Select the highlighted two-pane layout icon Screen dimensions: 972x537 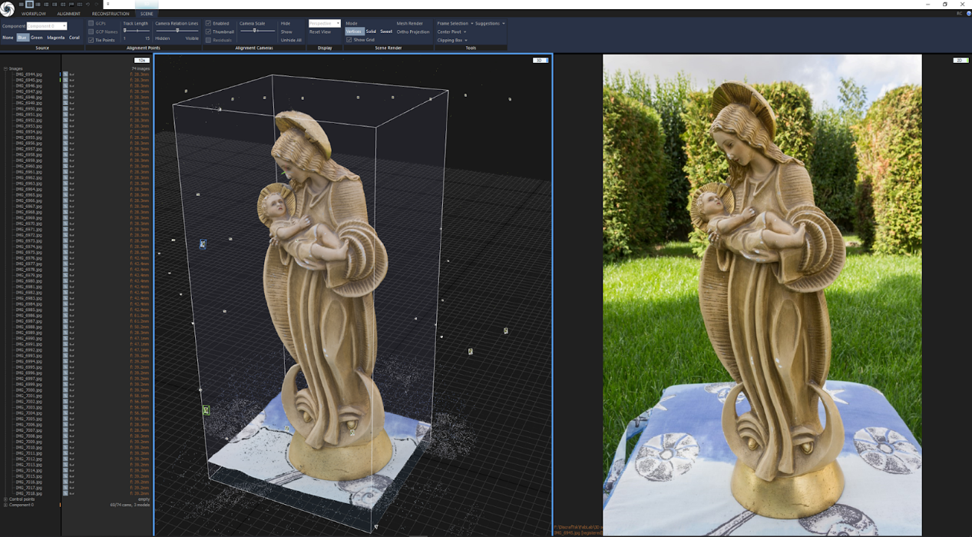[29, 4]
